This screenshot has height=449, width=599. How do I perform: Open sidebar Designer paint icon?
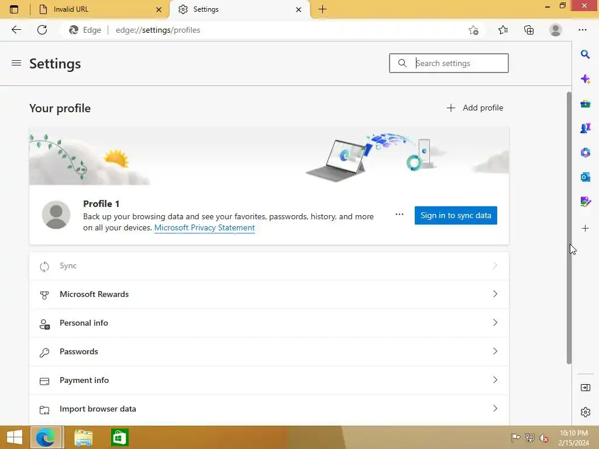(x=585, y=202)
